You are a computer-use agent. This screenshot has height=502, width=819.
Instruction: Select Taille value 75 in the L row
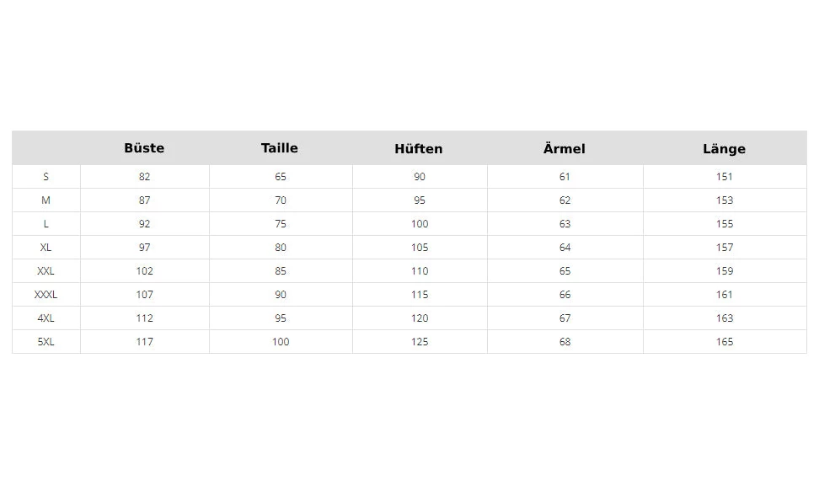click(281, 224)
